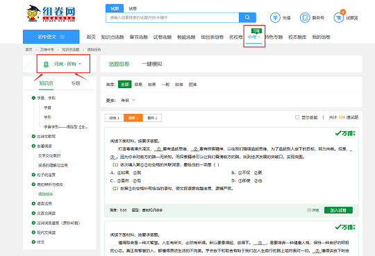Open 我的组卷 in the navigation bar
This screenshot has height=256, width=375.
tap(322, 37)
